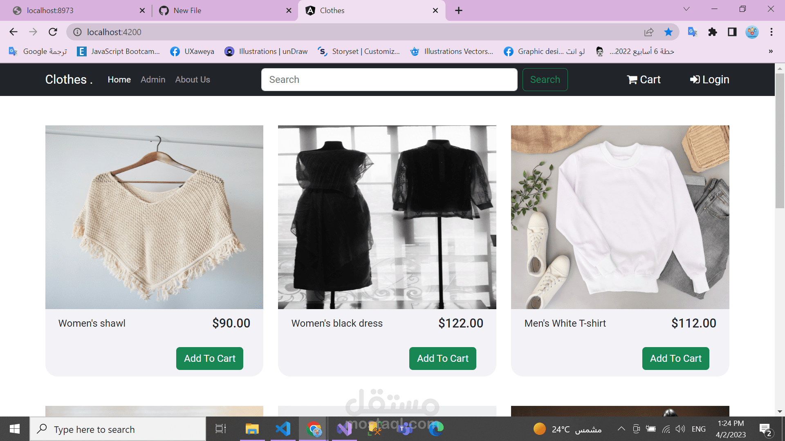Open Microsoft Teams from the taskbar
This screenshot has height=441, width=785.
point(405,429)
